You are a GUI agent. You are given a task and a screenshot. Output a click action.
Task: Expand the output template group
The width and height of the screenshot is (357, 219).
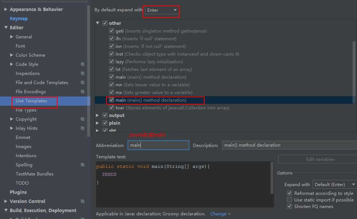pos(97,115)
